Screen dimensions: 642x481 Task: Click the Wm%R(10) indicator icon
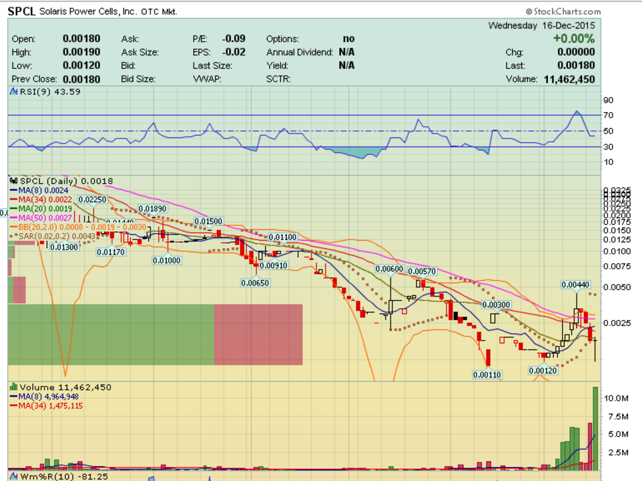[14, 476]
